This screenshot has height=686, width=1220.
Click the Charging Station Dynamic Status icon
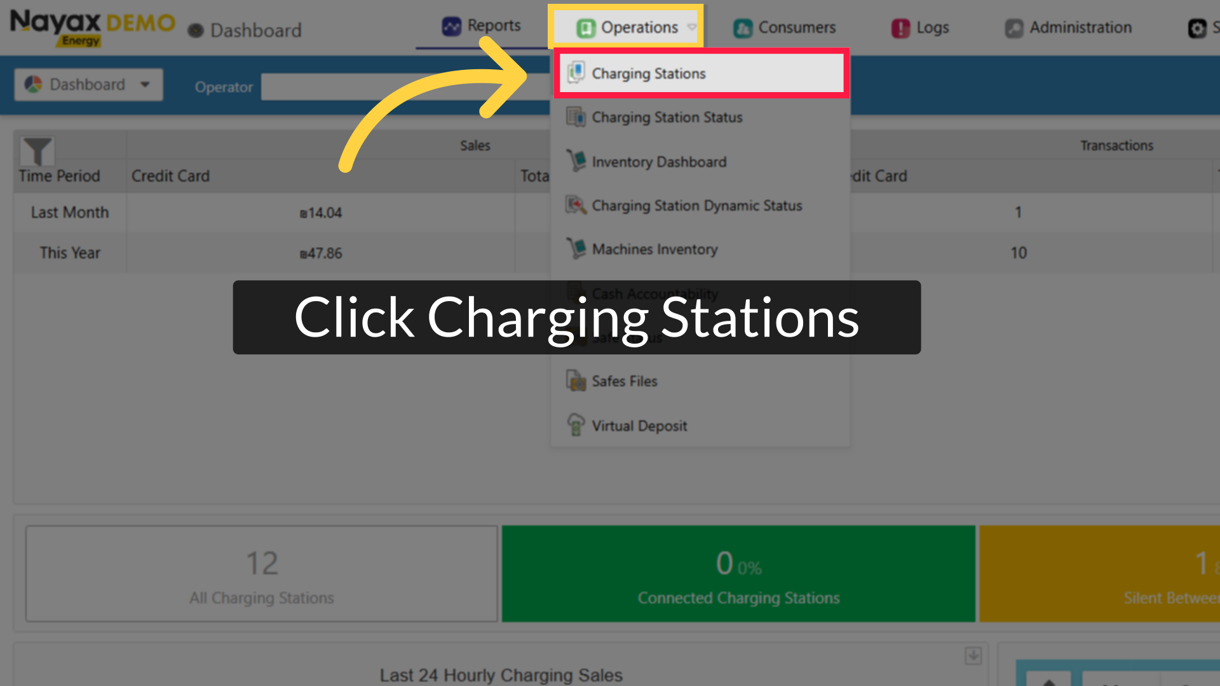[576, 205]
